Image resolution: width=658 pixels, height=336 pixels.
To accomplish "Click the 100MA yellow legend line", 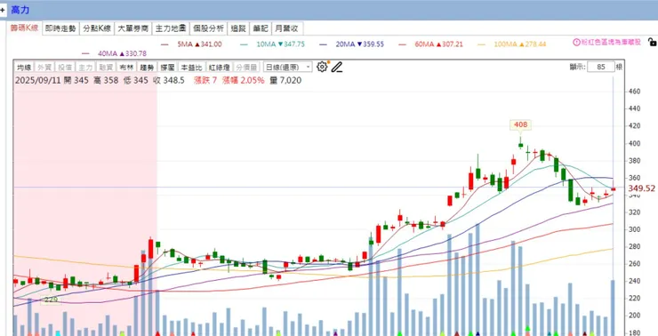I will tap(482, 44).
